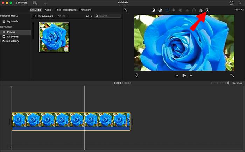This screenshot has height=152, width=245.
Task: Click the clip information icon
Action: [x=207, y=10]
